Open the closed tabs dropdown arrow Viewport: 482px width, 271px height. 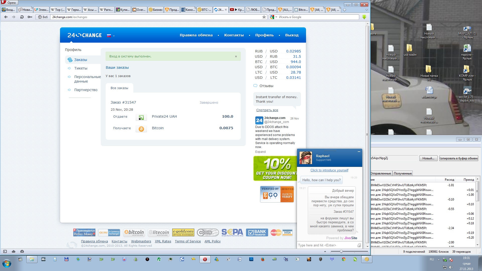point(367,10)
